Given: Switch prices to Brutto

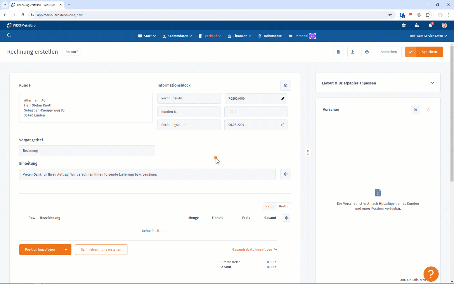Looking at the screenshot, I should pyautogui.click(x=283, y=206).
